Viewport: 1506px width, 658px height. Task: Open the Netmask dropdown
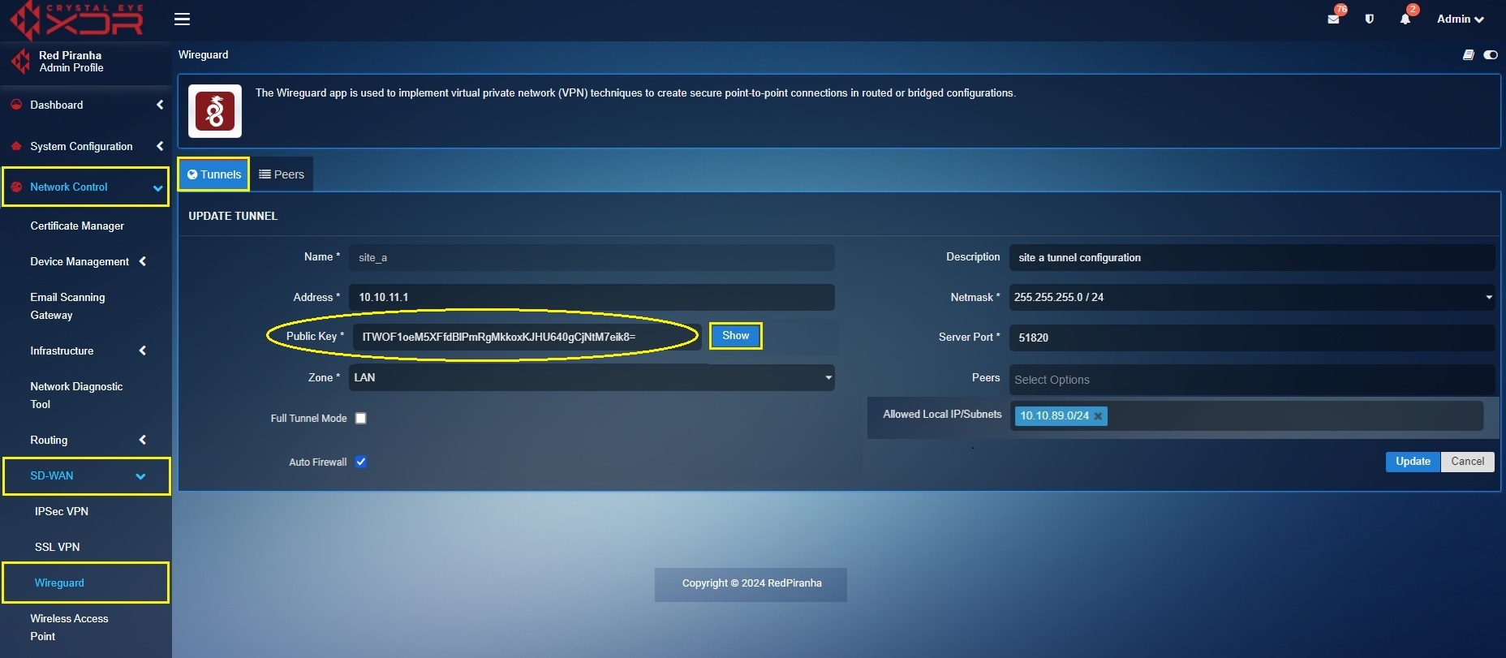pyautogui.click(x=1251, y=297)
